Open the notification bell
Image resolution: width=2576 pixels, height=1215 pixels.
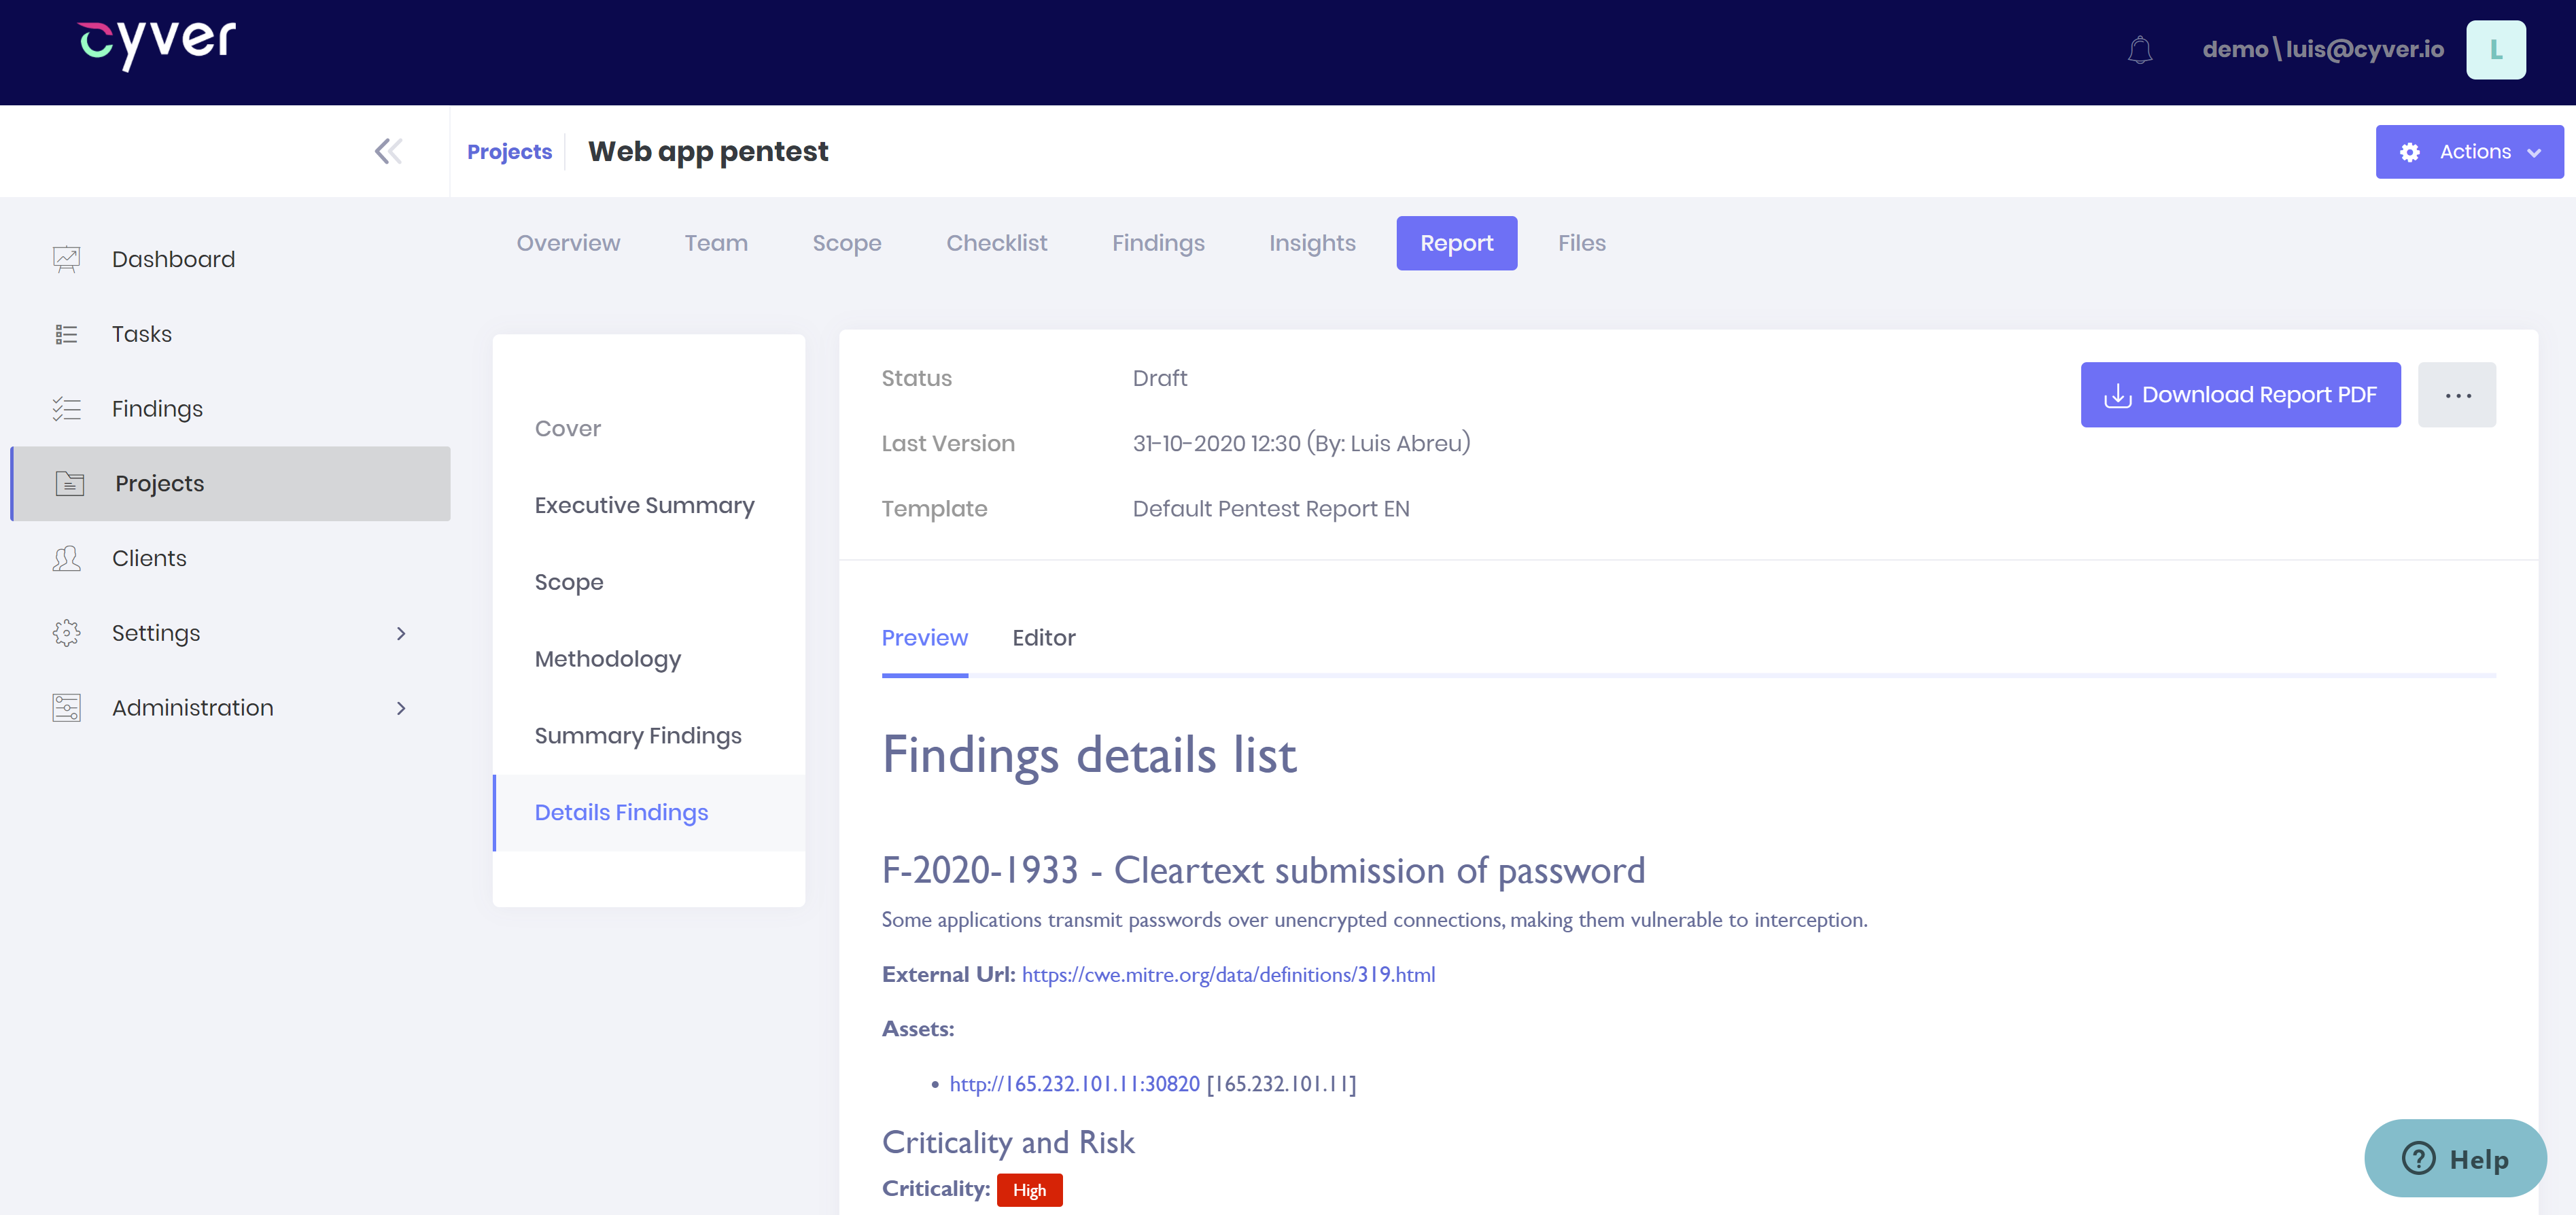(2140, 49)
